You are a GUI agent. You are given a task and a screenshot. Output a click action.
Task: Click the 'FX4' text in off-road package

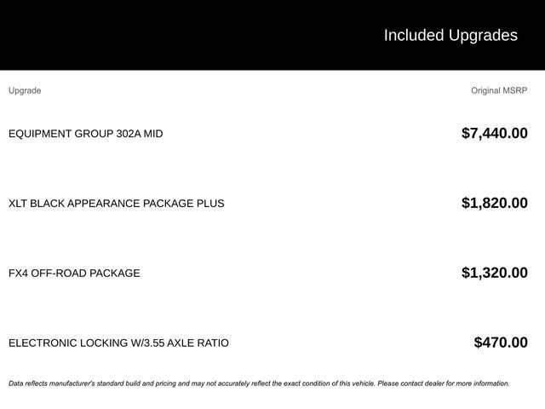pos(18,274)
